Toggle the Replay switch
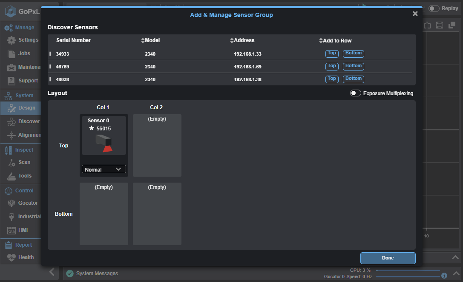This screenshot has width=463, height=282. pyautogui.click(x=434, y=8)
